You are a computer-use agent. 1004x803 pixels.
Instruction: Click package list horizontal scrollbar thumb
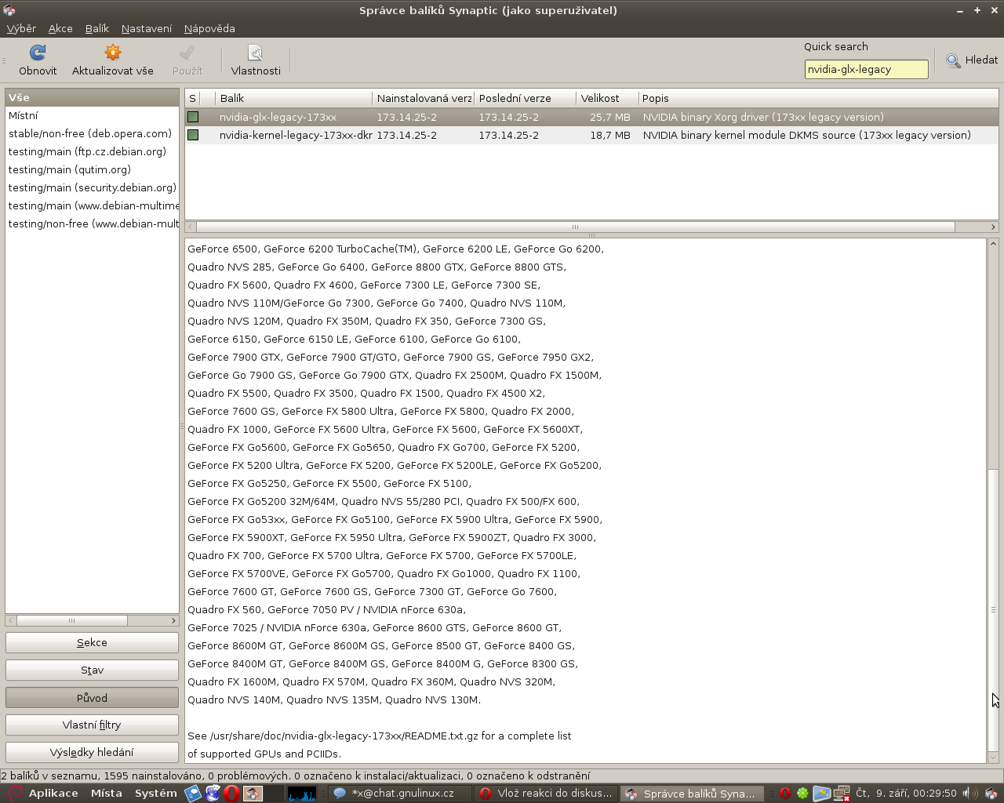[x=575, y=227]
